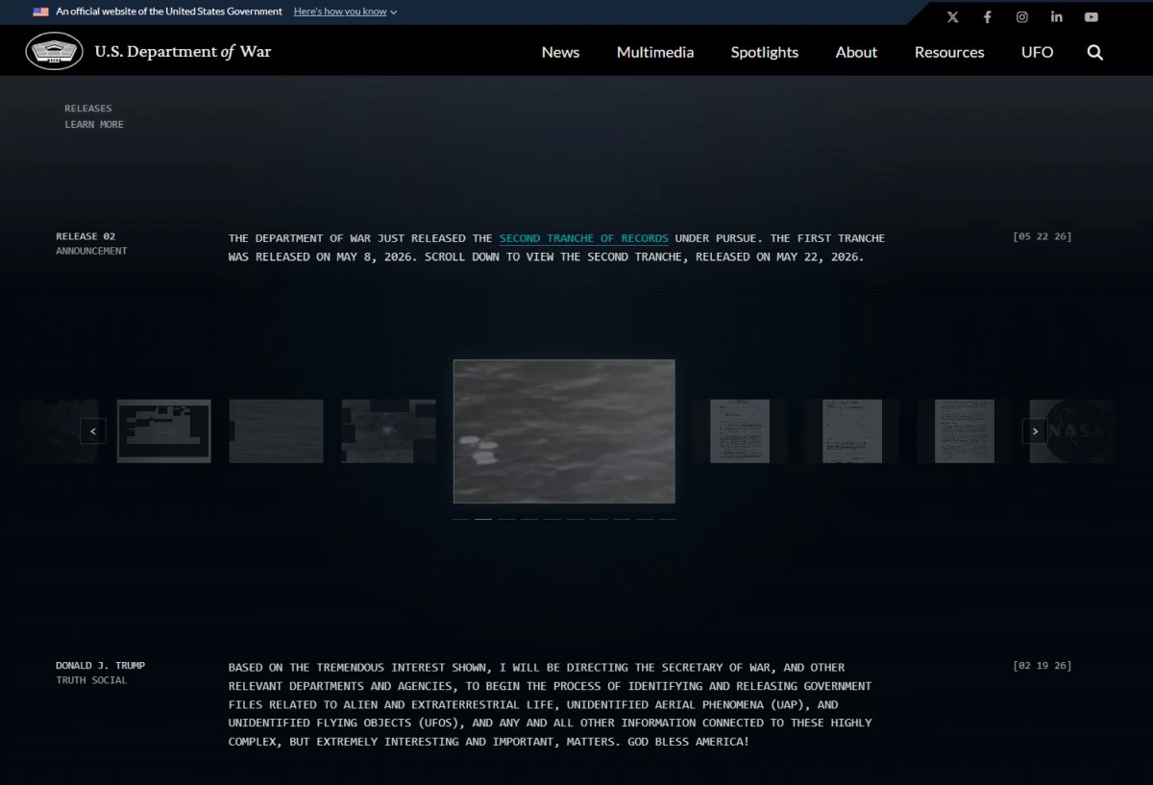Select the middle document page thumbnail
Screen dimensions: 1153x785
(852, 430)
